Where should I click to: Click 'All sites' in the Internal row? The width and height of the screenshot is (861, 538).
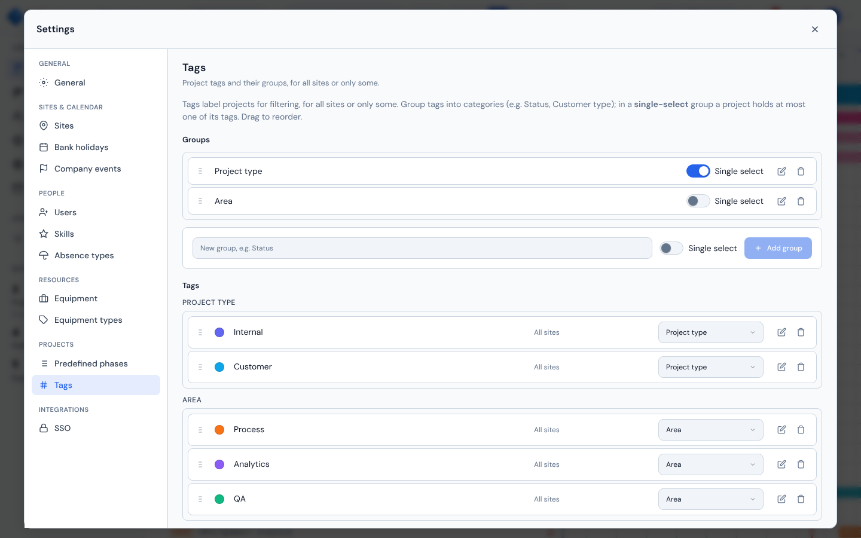point(546,332)
